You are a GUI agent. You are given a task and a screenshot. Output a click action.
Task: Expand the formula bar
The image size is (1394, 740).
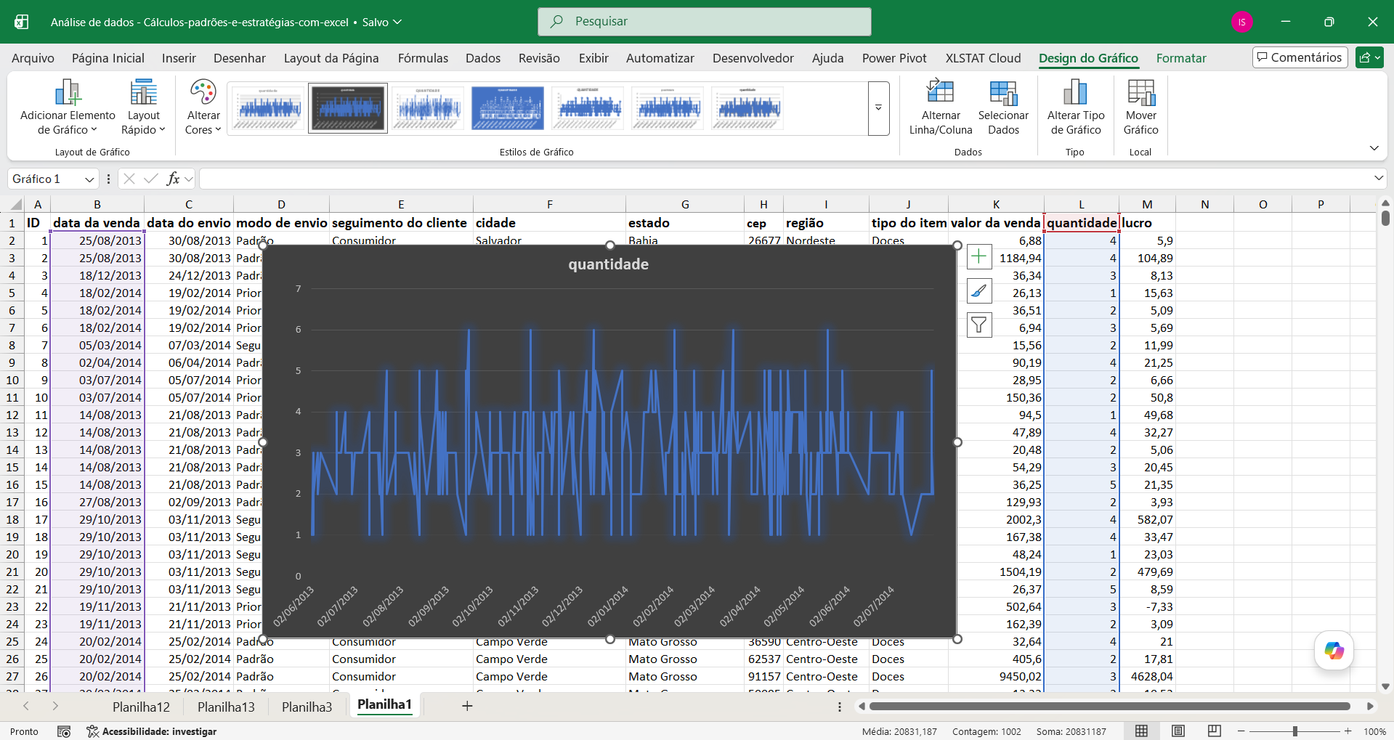click(1378, 179)
